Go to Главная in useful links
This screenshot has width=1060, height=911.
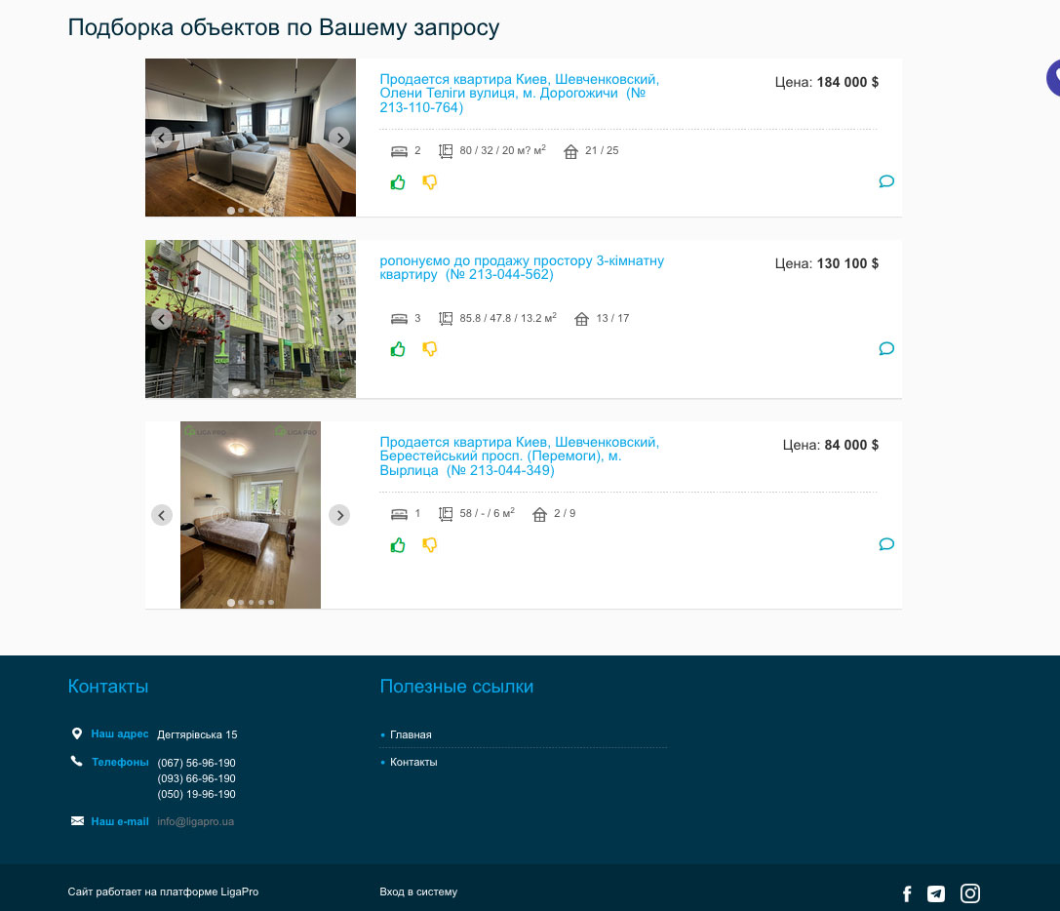pos(411,734)
